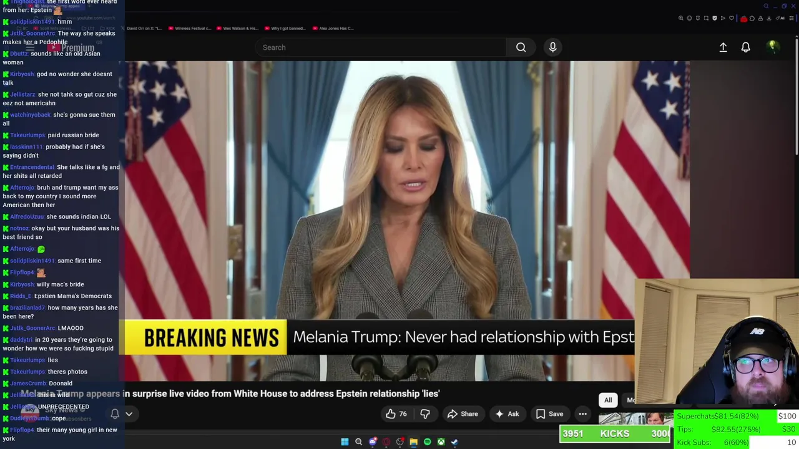
Task: Click chat username 'Entrancendental'
Action: pos(32,167)
